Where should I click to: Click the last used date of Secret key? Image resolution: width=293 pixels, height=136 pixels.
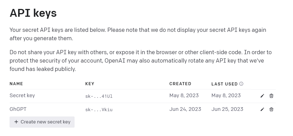226,96
